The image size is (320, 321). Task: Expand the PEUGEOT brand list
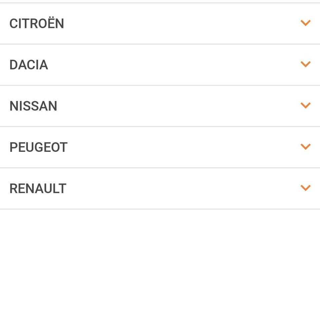coord(160,148)
